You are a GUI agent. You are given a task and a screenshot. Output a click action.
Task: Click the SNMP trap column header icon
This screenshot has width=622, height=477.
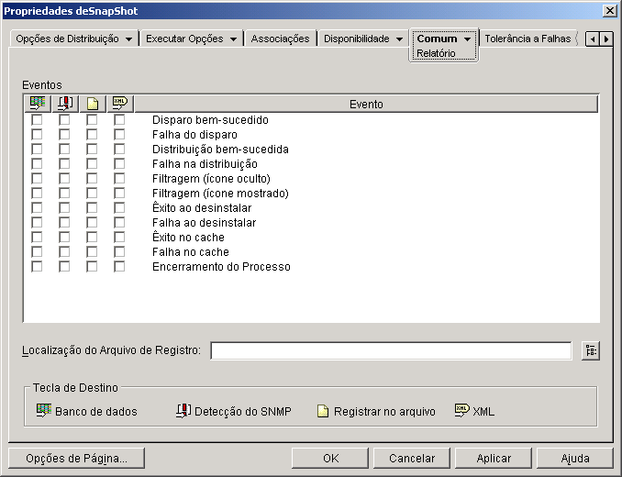65,104
